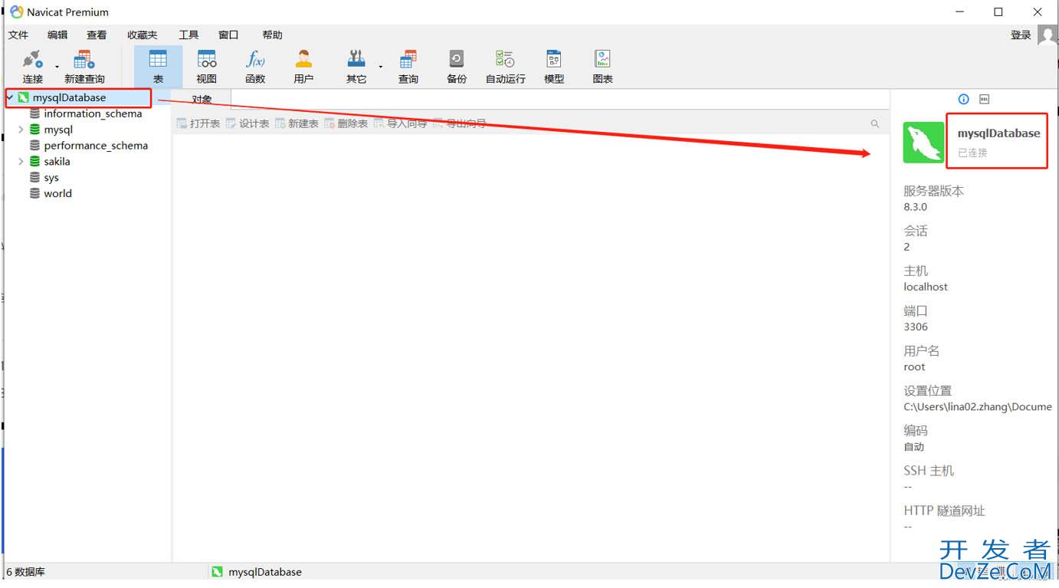Open the Connection (连接) toolbar icon
The height and width of the screenshot is (588, 1059).
pos(32,60)
